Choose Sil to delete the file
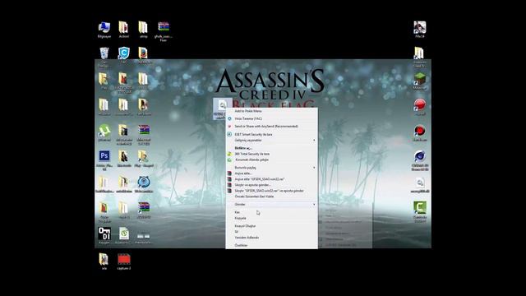This screenshot has width=526, height=296. pyautogui.click(x=271, y=232)
